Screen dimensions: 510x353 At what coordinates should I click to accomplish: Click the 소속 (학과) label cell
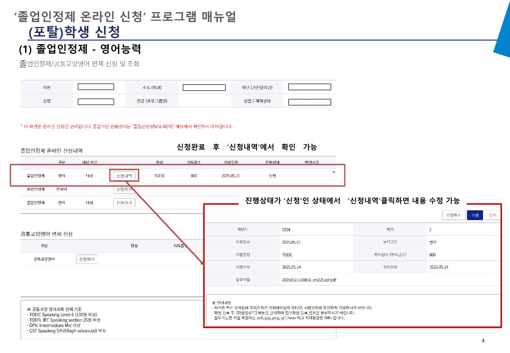click(x=152, y=87)
